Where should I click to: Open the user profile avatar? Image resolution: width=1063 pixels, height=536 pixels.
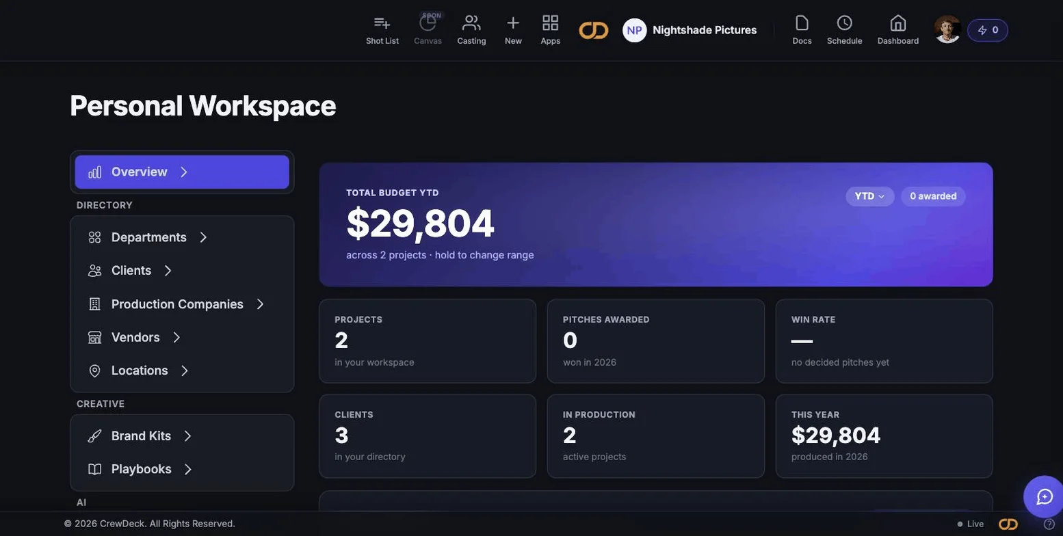click(948, 29)
